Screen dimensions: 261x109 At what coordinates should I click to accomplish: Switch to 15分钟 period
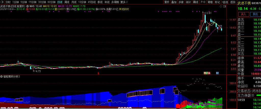click(x=32, y=2)
